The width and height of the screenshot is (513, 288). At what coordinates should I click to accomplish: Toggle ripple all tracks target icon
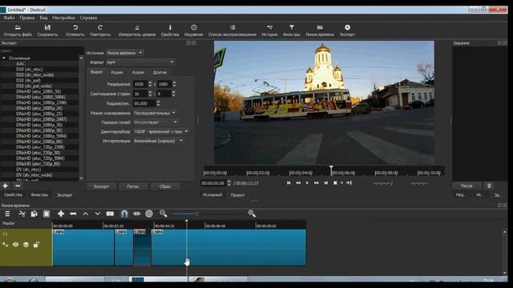click(x=149, y=214)
